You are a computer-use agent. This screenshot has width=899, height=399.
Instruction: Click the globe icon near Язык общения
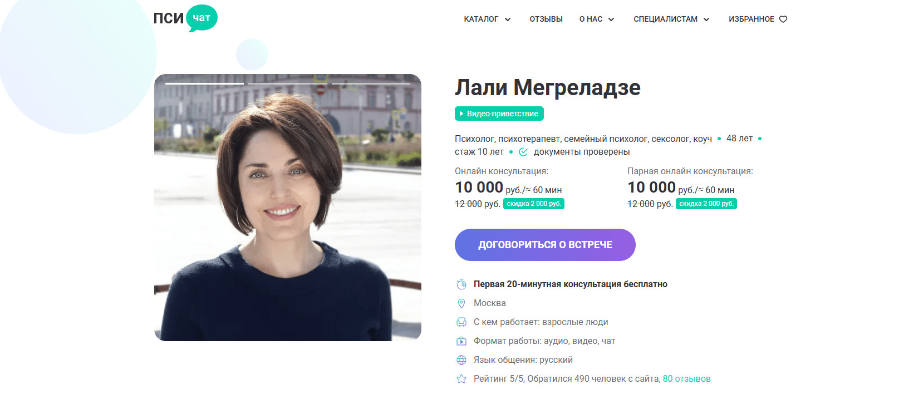click(x=461, y=360)
